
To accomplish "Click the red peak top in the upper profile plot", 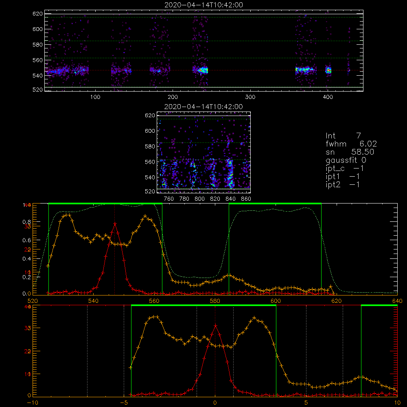I will [x=115, y=223].
